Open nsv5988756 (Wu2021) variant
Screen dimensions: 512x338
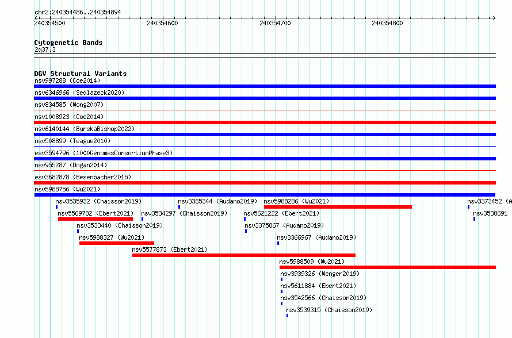click(67, 189)
